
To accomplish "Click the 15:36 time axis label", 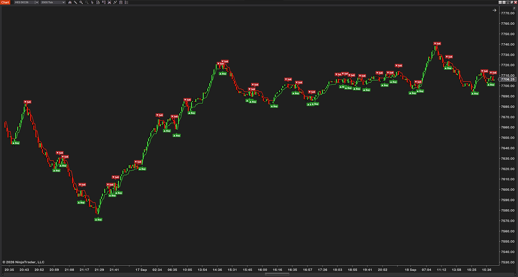I will coord(487,270).
